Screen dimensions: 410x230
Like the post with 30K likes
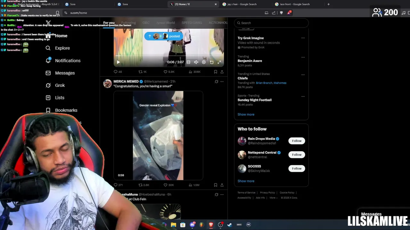pyautogui.click(x=168, y=185)
